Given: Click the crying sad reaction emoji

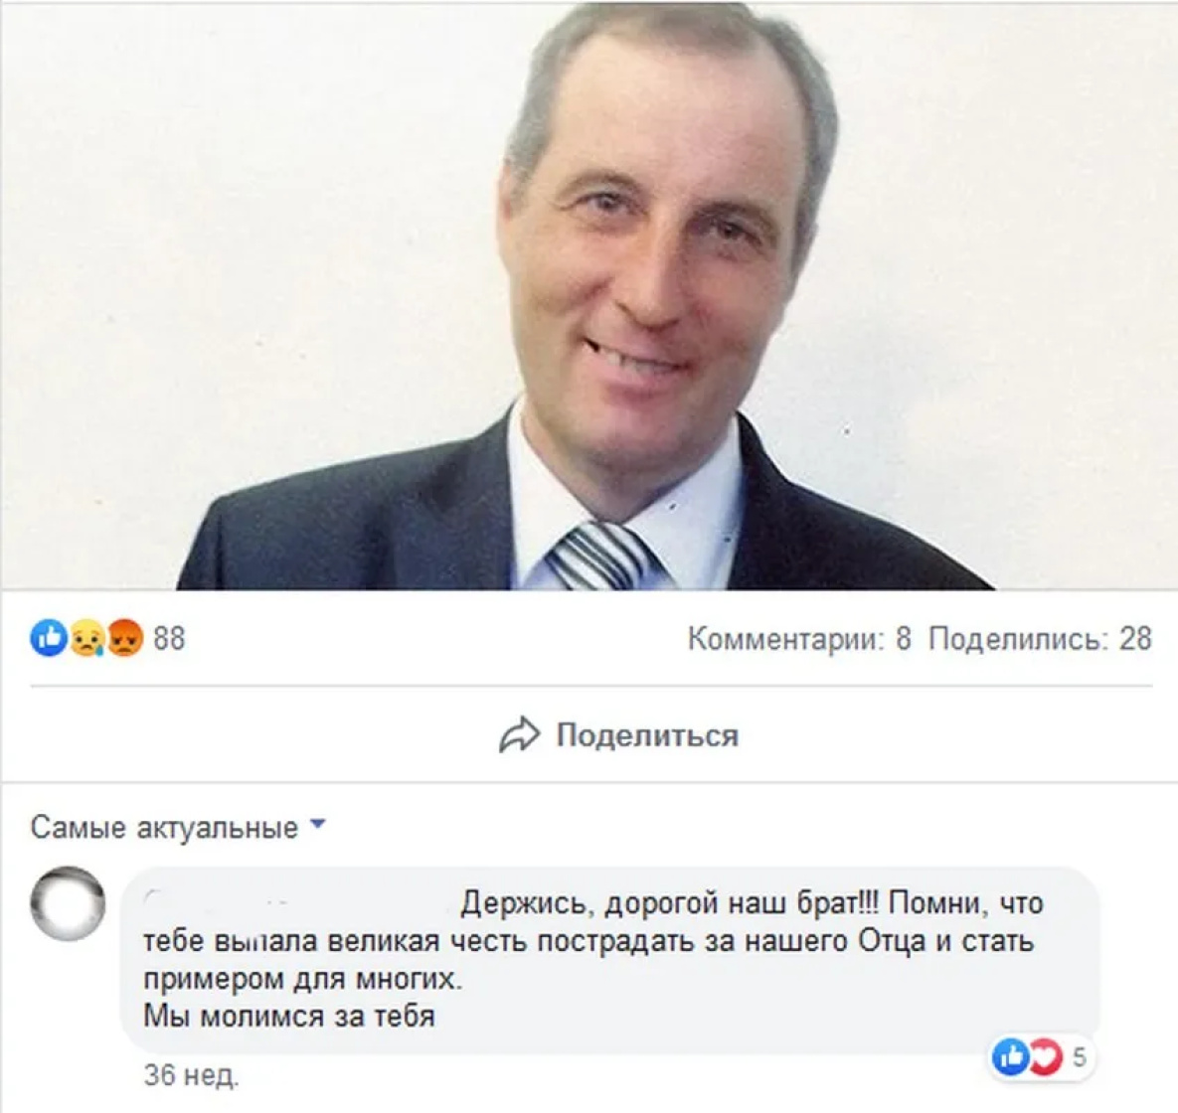Looking at the screenshot, I should (x=87, y=639).
